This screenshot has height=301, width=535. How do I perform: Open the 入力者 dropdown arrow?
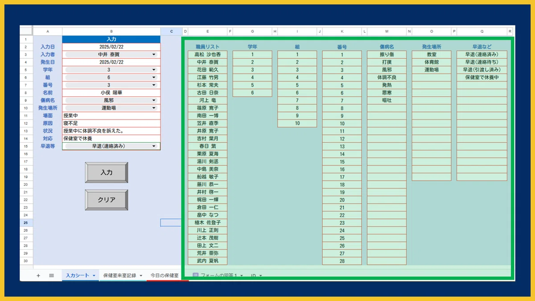(154, 54)
